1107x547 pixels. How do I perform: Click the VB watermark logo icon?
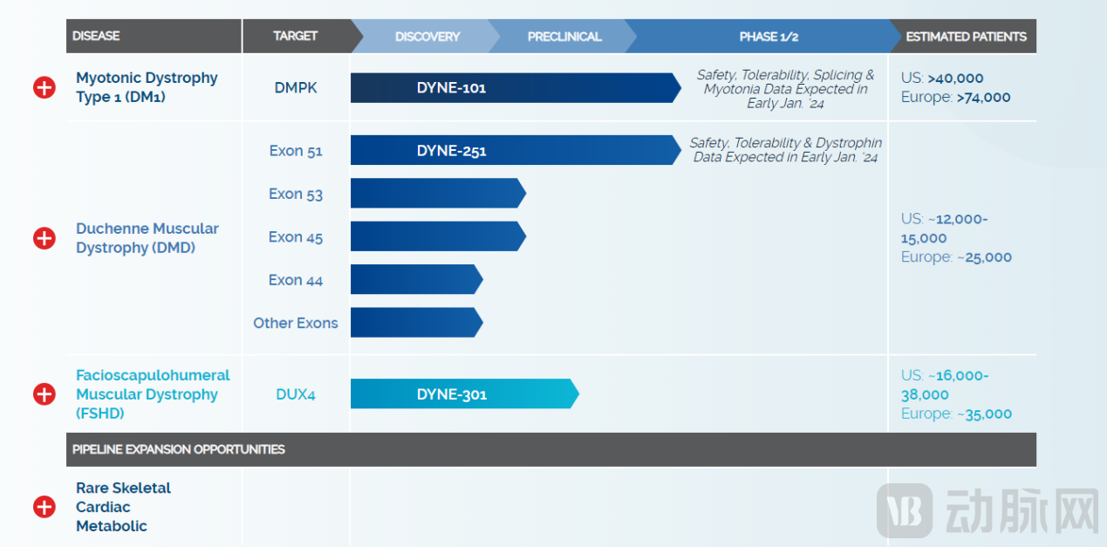[x=904, y=510]
